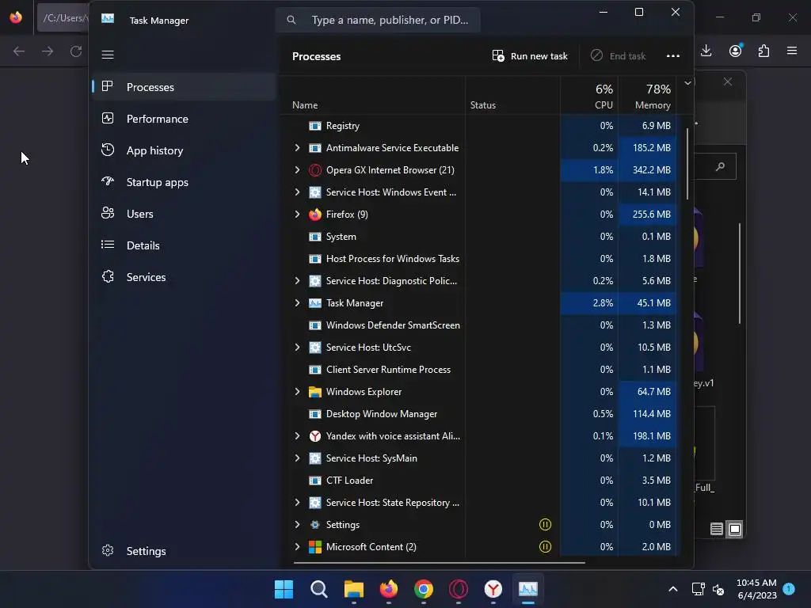The image size is (811, 608).
Task: Click the Microsoft Content colored logo icon
Action: click(315, 547)
